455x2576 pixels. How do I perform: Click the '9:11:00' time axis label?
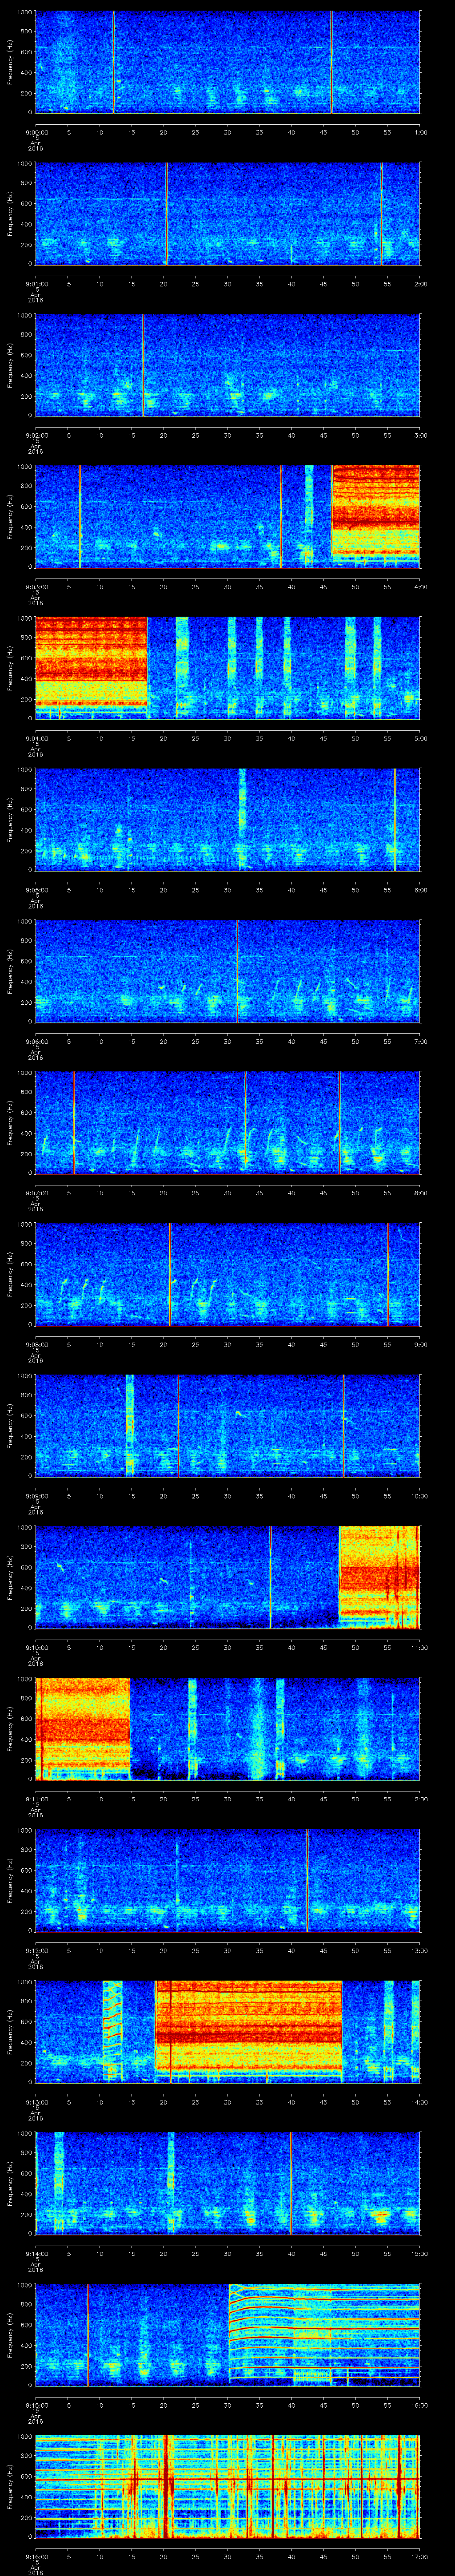click(36, 1800)
